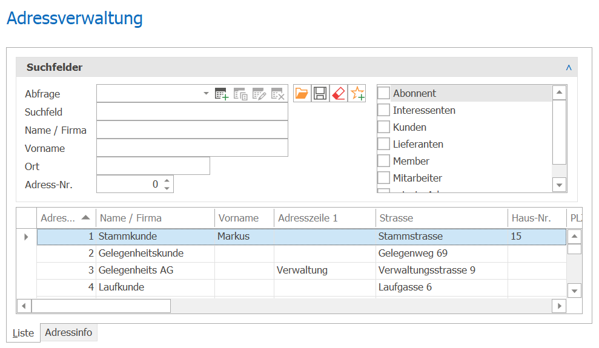
Task: Collapse the Suchfelder panel
Action: 569,68
